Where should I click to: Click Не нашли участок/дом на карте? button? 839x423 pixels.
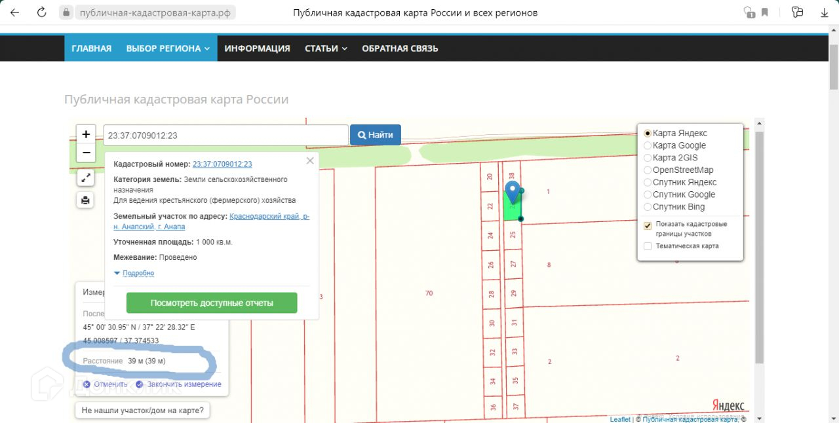142,411
